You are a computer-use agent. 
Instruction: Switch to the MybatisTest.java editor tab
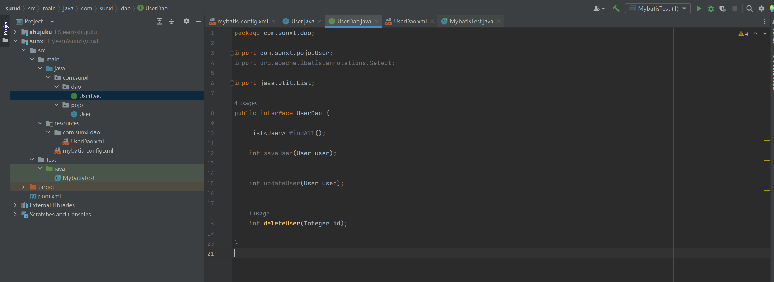tap(471, 21)
